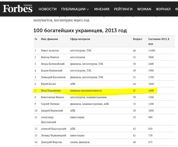Click age 46 in Ринат Ахметов's row
The width and height of the screenshot is (178, 147).
[134, 51]
